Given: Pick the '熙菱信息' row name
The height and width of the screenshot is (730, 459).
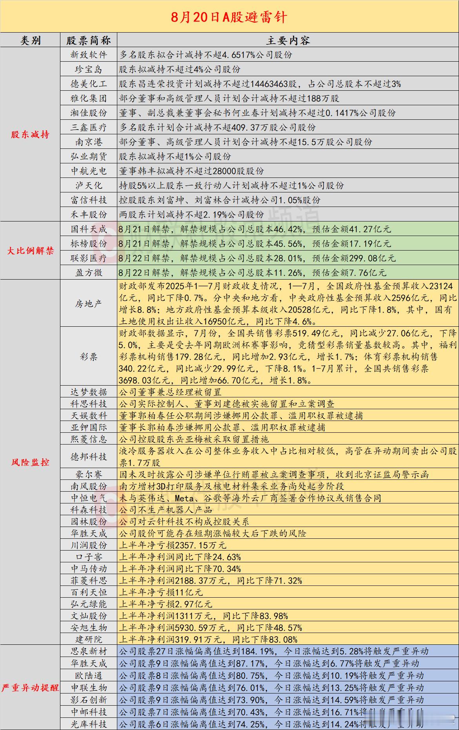Looking at the screenshot, I should [x=89, y=439].
